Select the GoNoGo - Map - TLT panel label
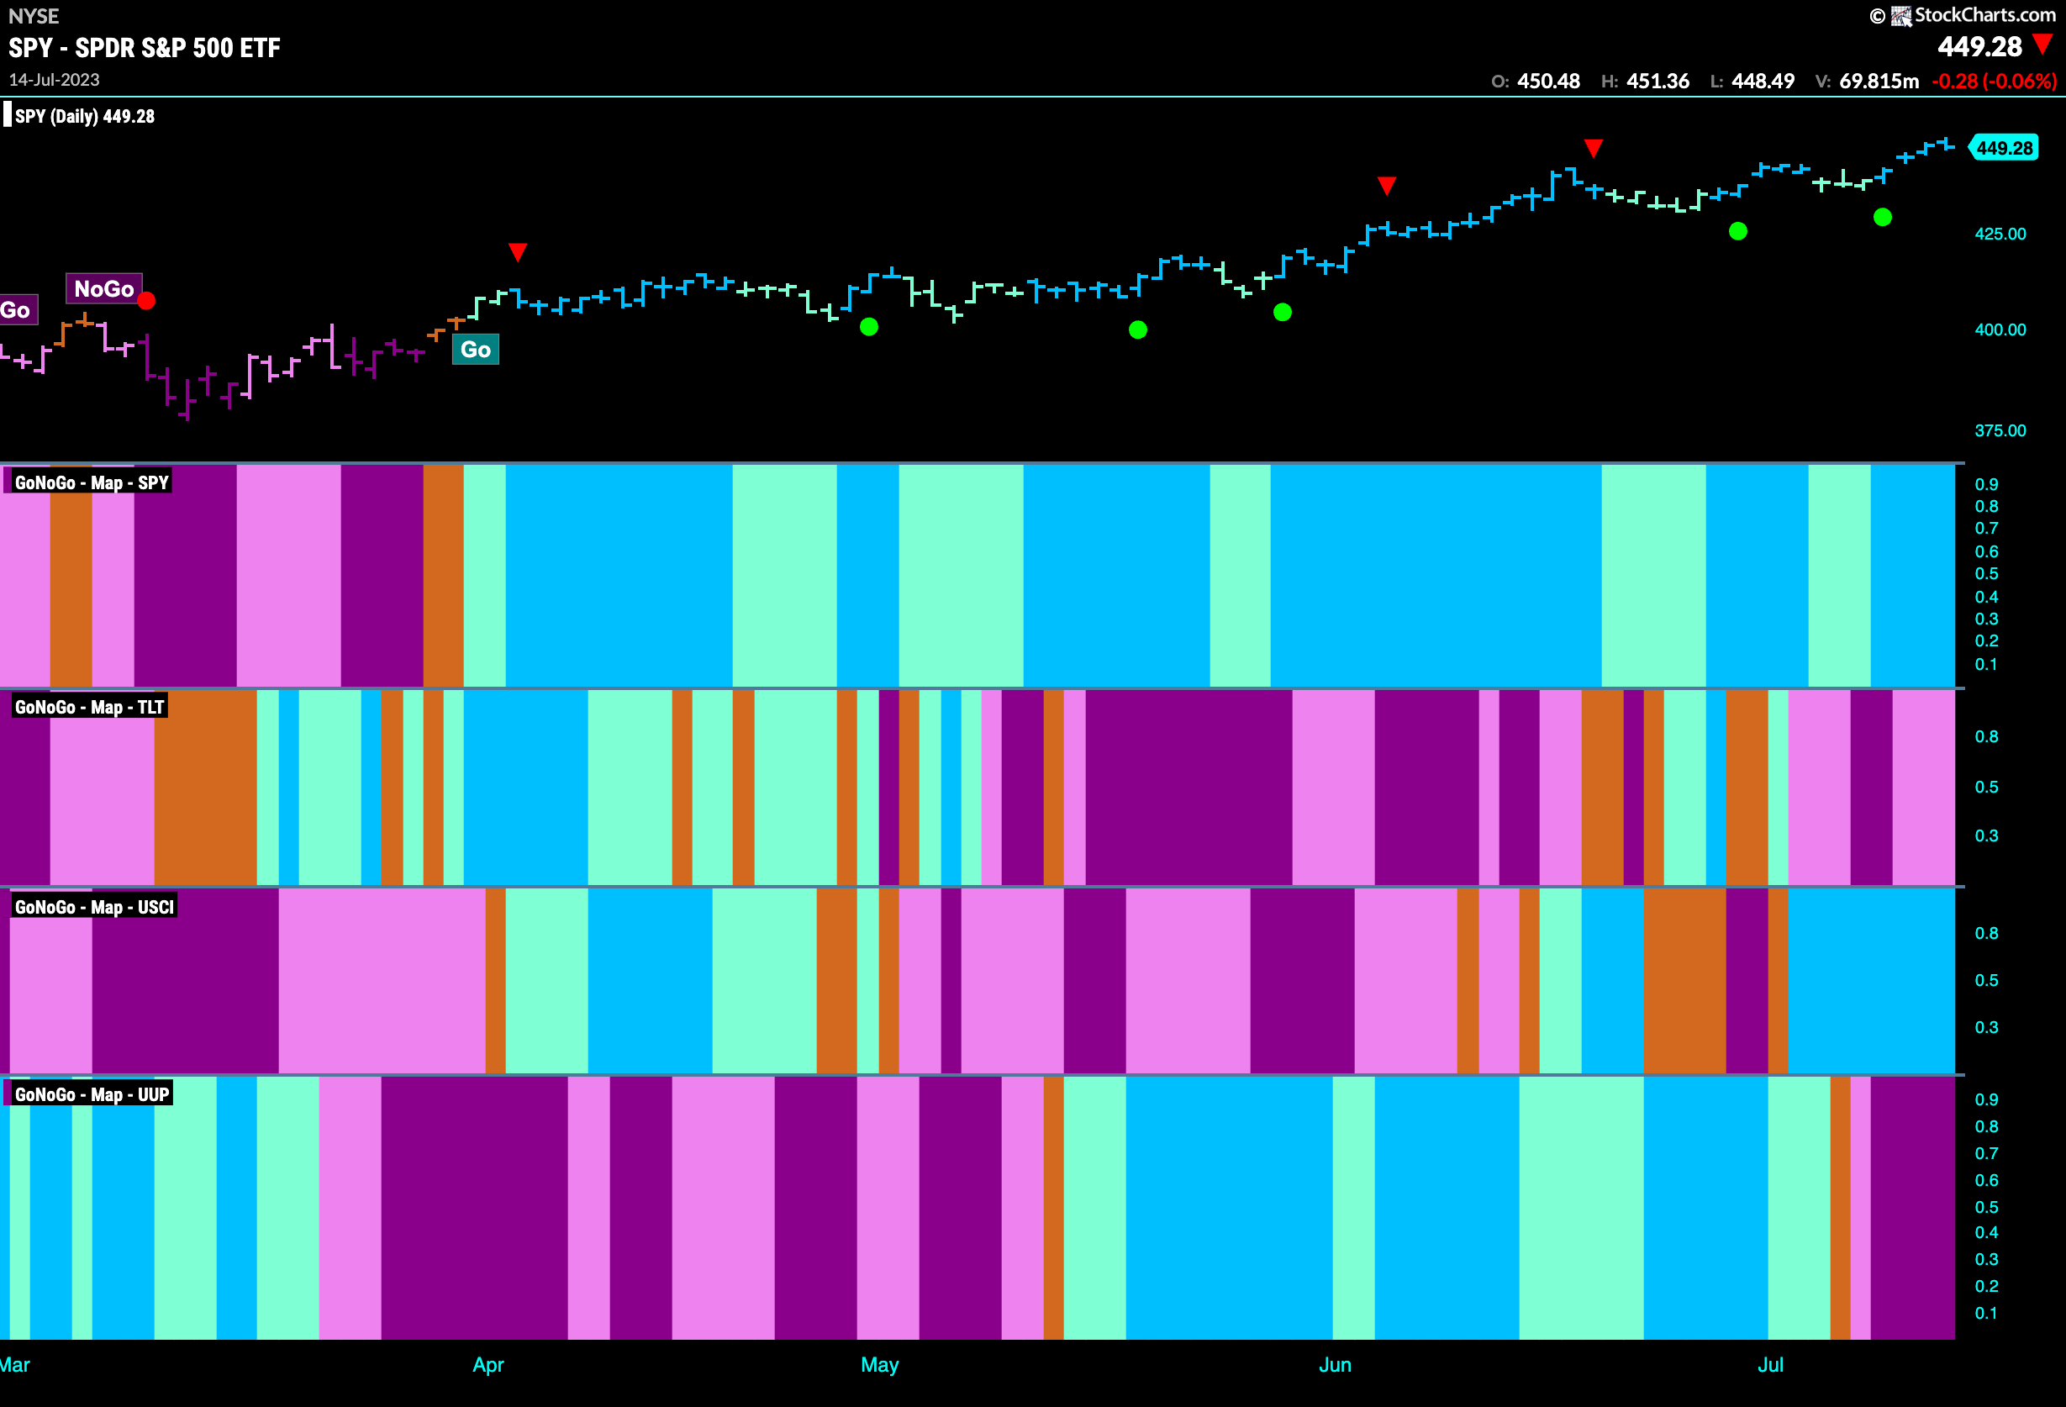This screenshot has height=1407, width=2066. [x=89, y=708]
